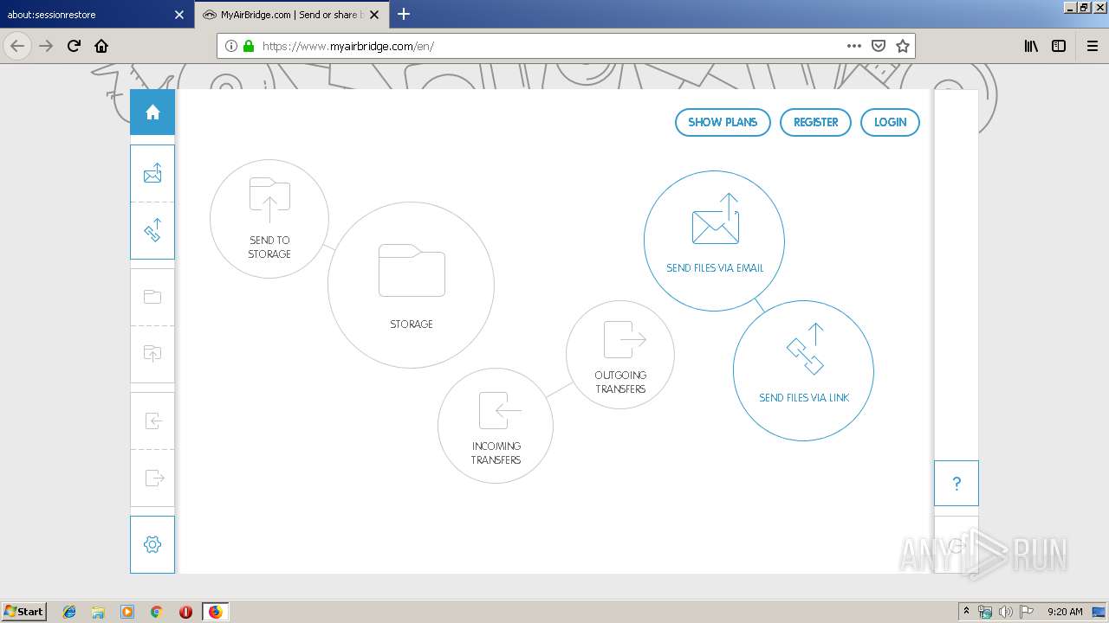
Task: Go back to the previous page
Action: tap(17, 46)
